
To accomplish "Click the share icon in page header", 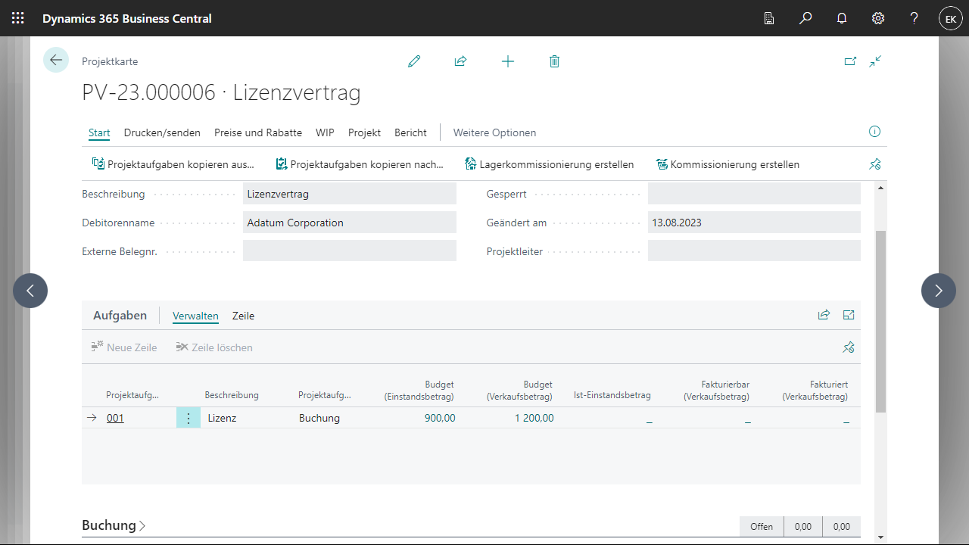I will tap(460, 61).
